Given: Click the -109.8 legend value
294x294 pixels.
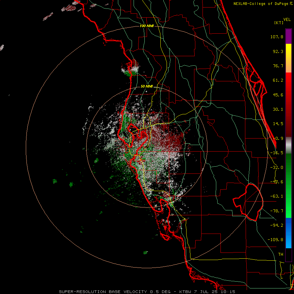Looking at the screenshot, I should tap(276, 240).
